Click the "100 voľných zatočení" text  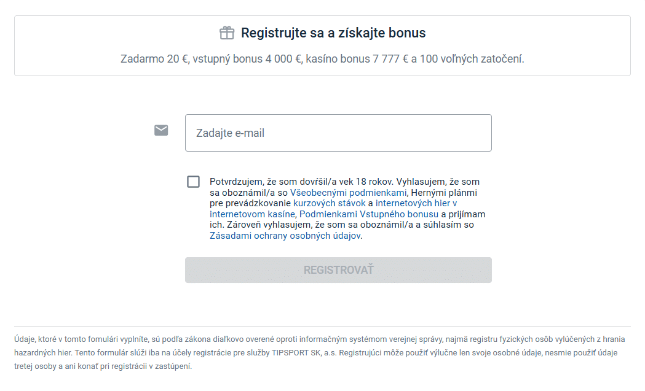472,60
